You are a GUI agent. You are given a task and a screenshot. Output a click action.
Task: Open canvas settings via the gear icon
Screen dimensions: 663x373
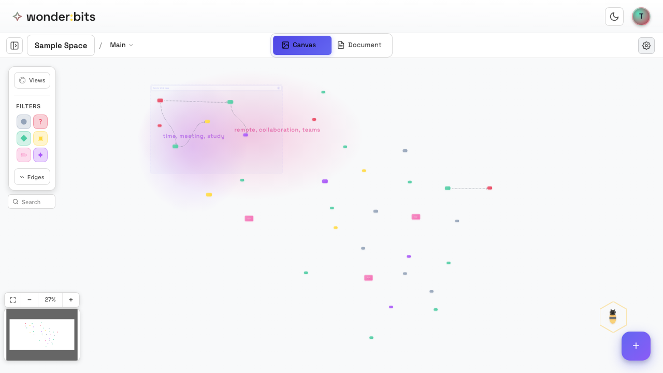[646, 46]
